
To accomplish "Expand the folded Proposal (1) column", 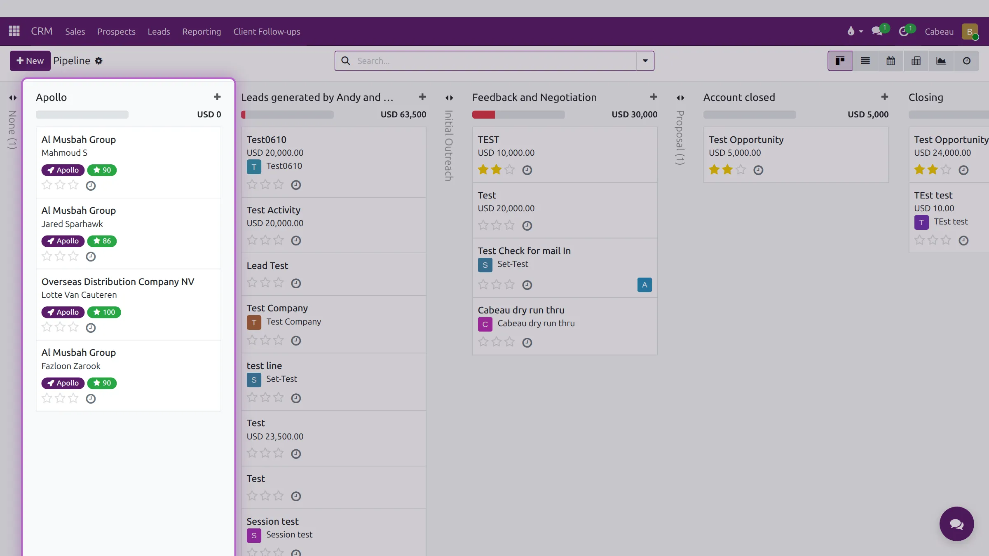I will [x=680, y=98].
